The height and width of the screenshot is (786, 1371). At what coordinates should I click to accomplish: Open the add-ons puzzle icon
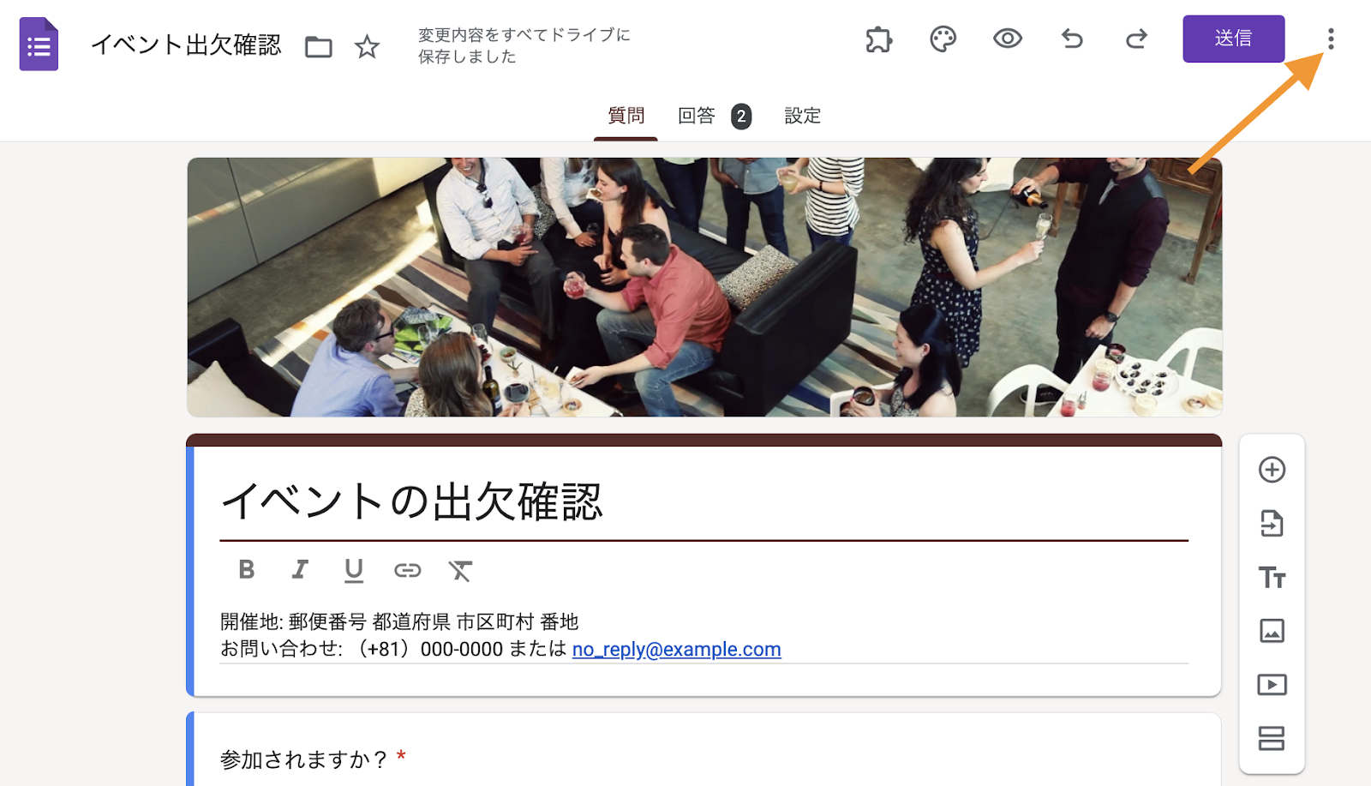[x=878, y=39]
